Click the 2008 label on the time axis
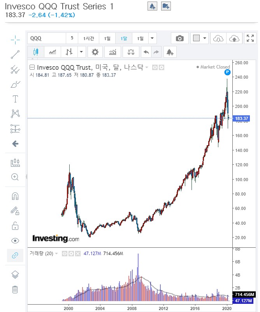The width and height of the screenshot is (260, 312). pos(132,308)
